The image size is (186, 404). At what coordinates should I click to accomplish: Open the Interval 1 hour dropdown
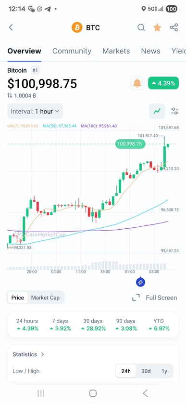click(x=35, y=111)
